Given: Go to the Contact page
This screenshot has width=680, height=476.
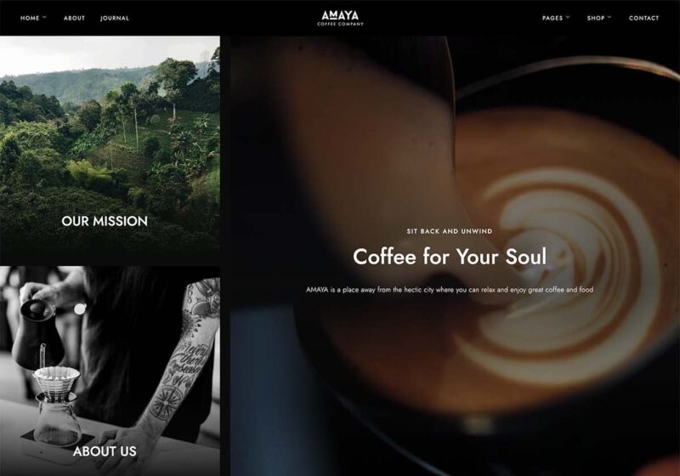Looking at the screenshot, I should coord(643,18).
